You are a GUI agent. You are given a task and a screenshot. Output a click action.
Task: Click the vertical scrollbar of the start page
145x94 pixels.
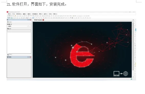[133, 46]
